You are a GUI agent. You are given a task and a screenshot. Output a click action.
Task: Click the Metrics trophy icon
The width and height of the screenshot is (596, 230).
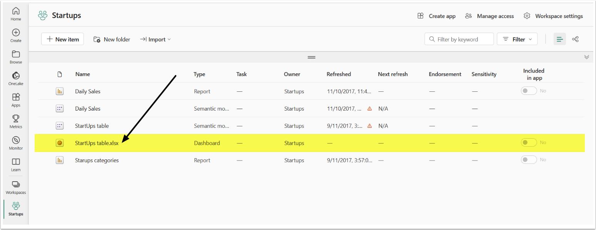(16, 119)
